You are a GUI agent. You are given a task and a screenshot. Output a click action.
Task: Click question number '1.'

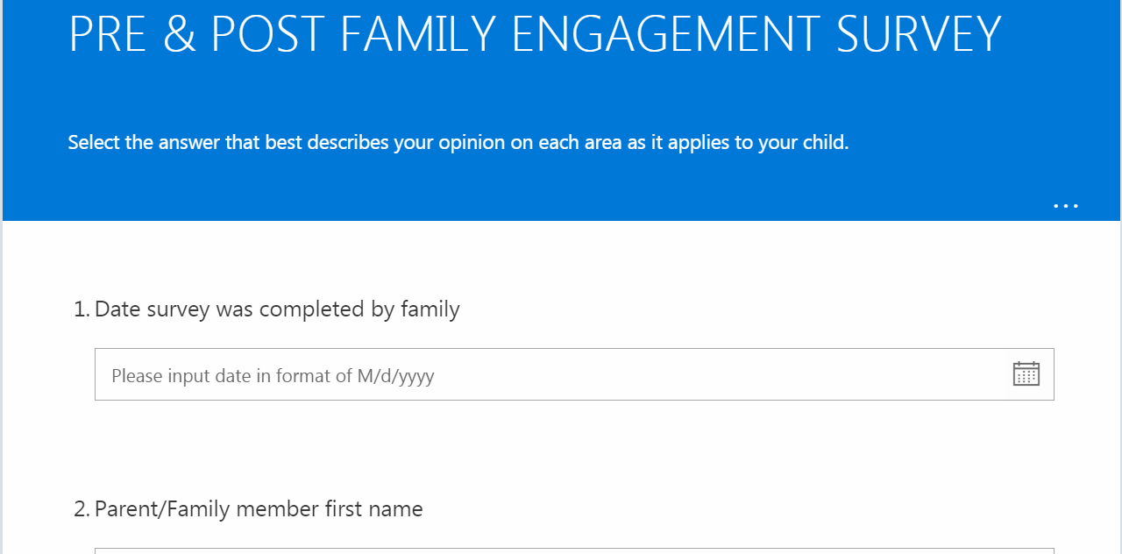tap(82, 309)
